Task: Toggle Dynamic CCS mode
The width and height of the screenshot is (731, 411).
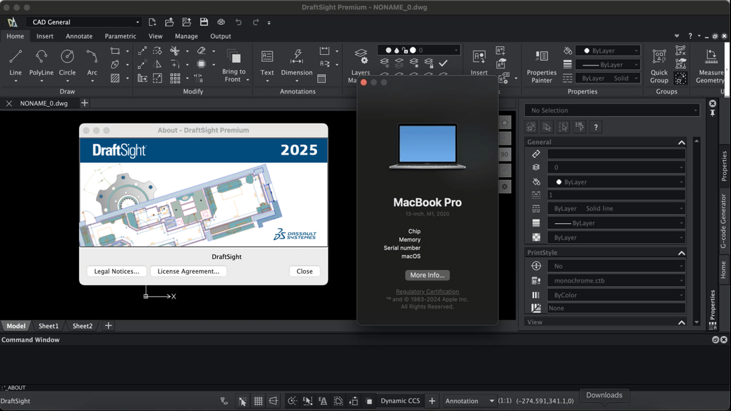Action: tap(400, 401)
